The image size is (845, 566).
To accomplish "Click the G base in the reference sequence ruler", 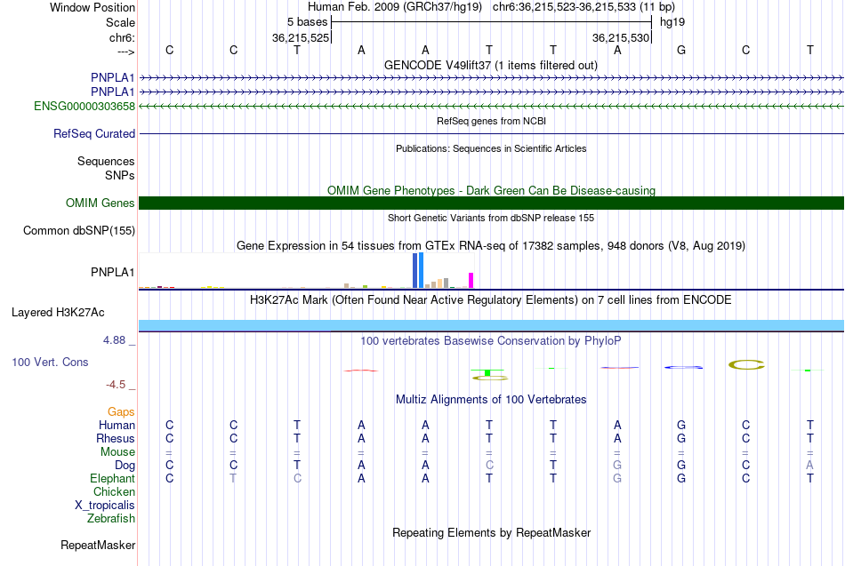I will (x=681, y=50).
